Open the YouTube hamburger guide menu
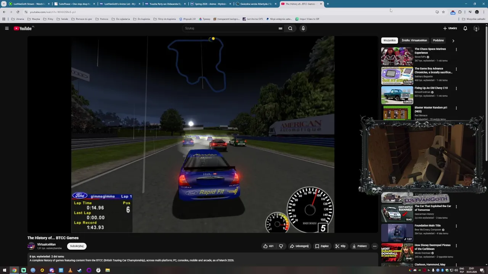This screenshot has height=274, width=488. point(7,28)
